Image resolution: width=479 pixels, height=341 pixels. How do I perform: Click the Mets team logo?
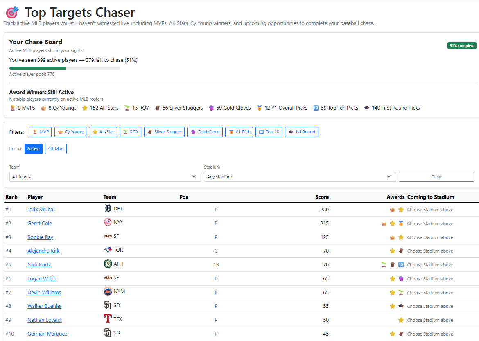[108, 291]
